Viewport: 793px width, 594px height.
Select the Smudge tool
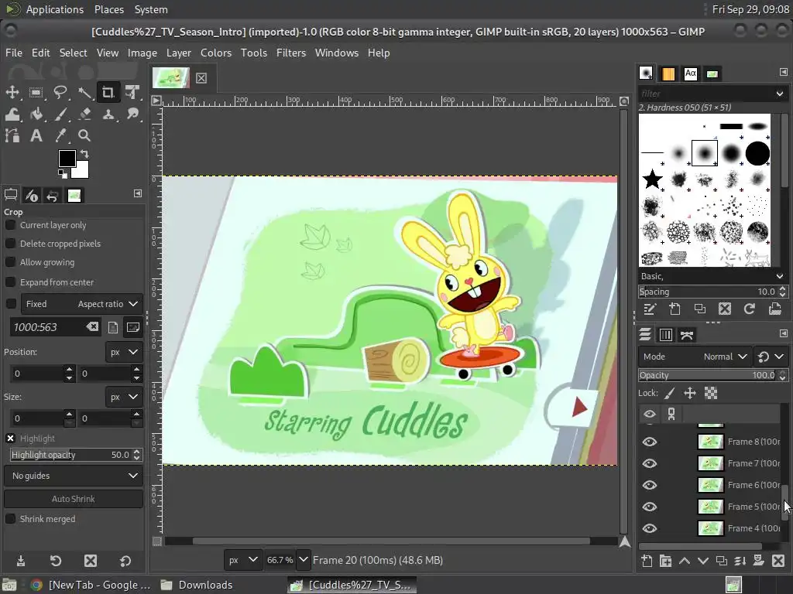click(x=132, y=114)
